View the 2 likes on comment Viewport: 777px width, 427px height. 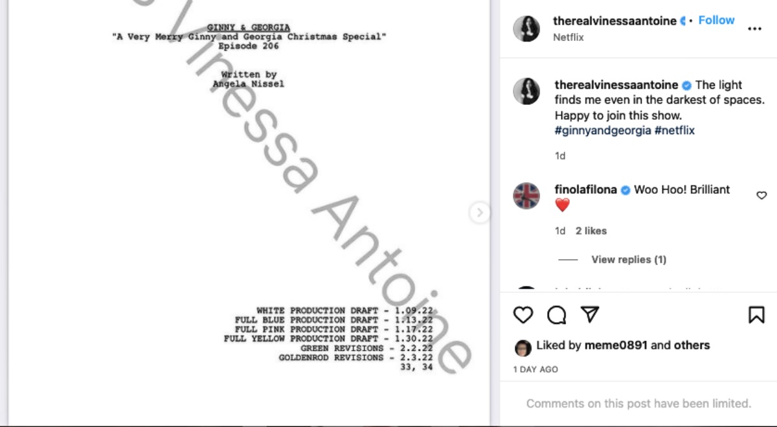click(x=591, y=231)
